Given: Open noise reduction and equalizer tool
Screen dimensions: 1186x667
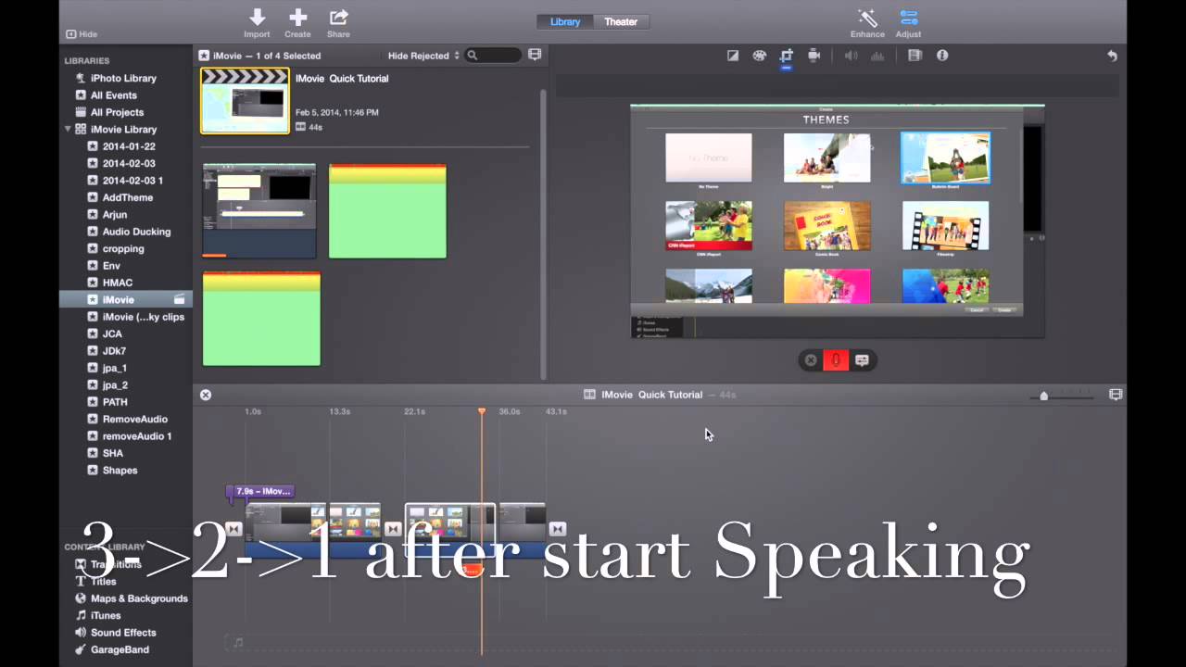Looking at the screenshot, I should pyautogui.click(x=877, y=56).
